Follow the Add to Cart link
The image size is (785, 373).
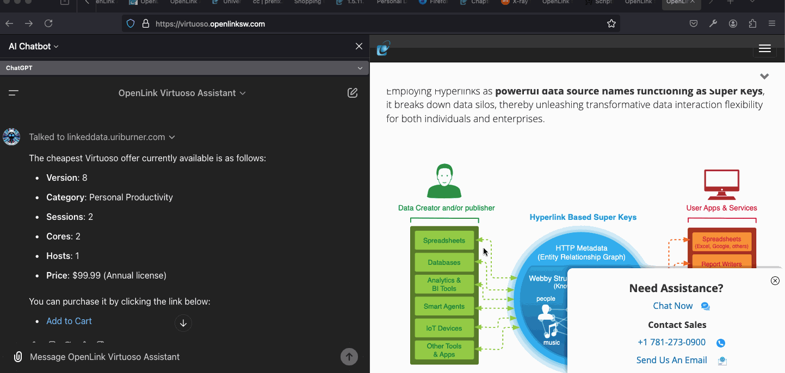click(69, 321)
